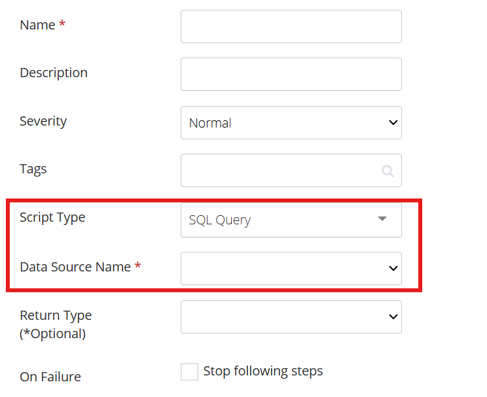Open the 'SQL Query' Script Type combo box
The image size is (487, 397).
pos(291,220)
